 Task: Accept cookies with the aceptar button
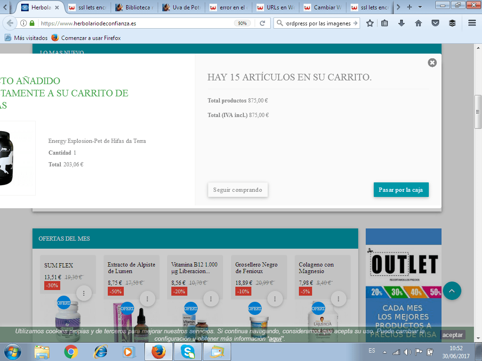pyautogui.click(x=452, y=335)
